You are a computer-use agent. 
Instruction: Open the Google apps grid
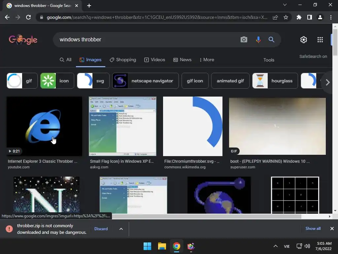[x=320, y=40]
